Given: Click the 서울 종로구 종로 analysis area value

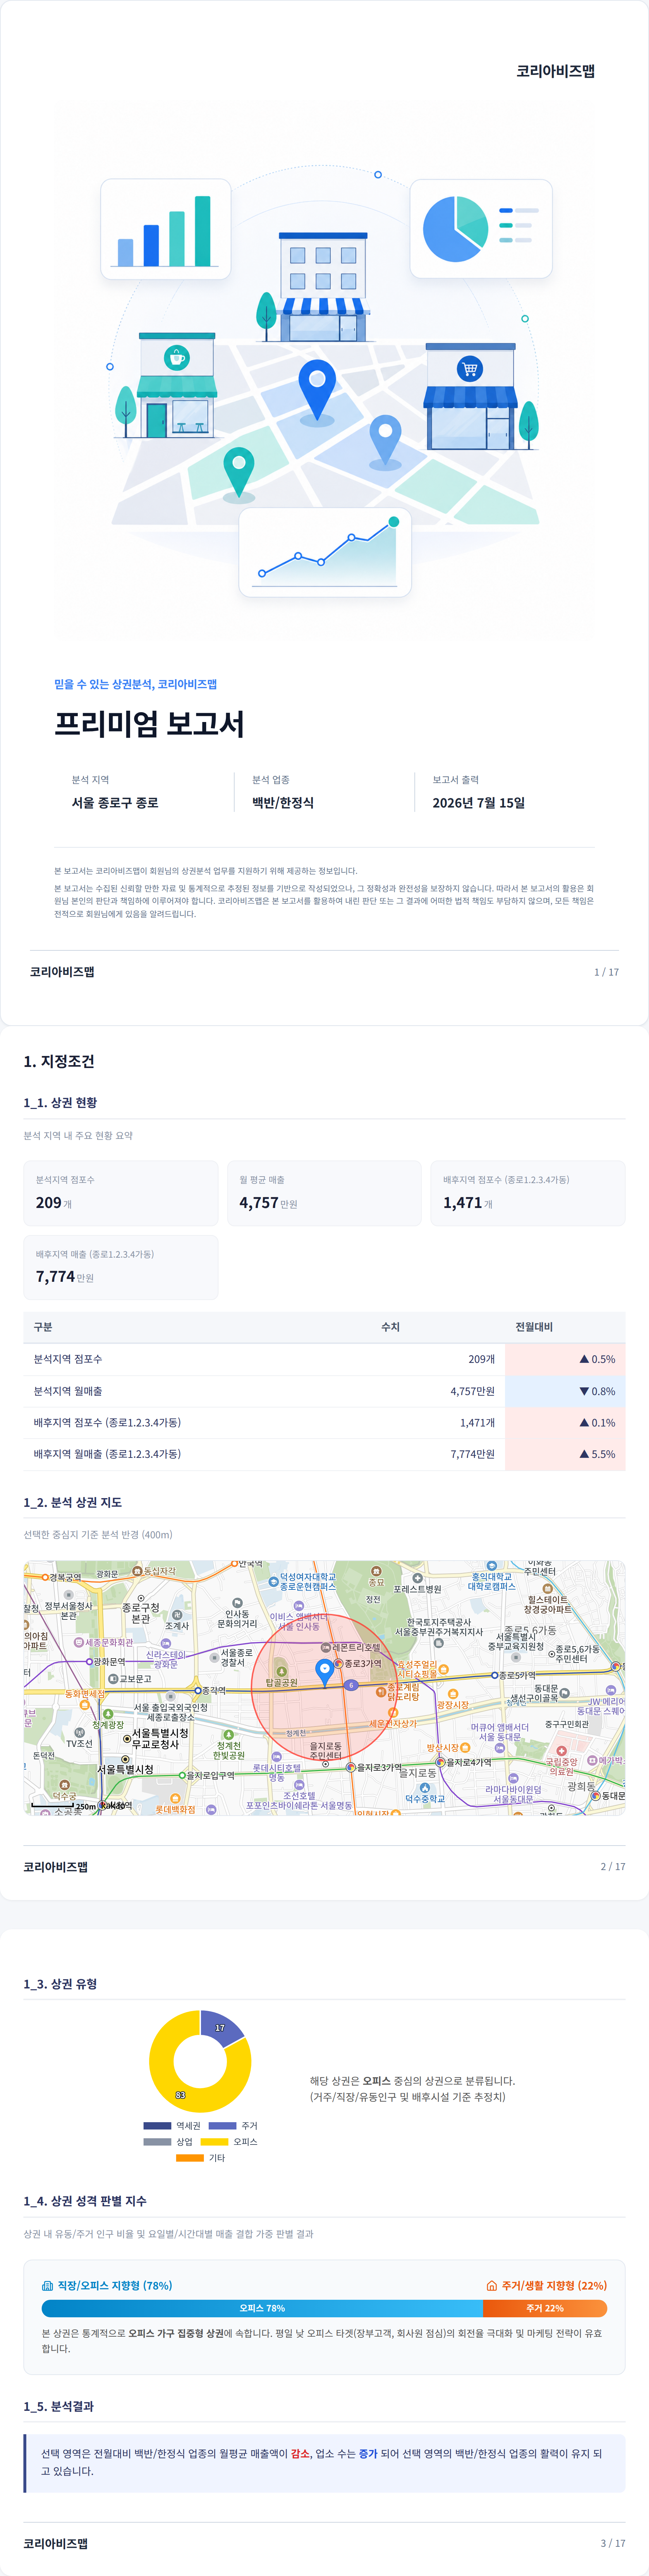Looking at the screenshot, I should pyautogui.click(x=115, y=803).
